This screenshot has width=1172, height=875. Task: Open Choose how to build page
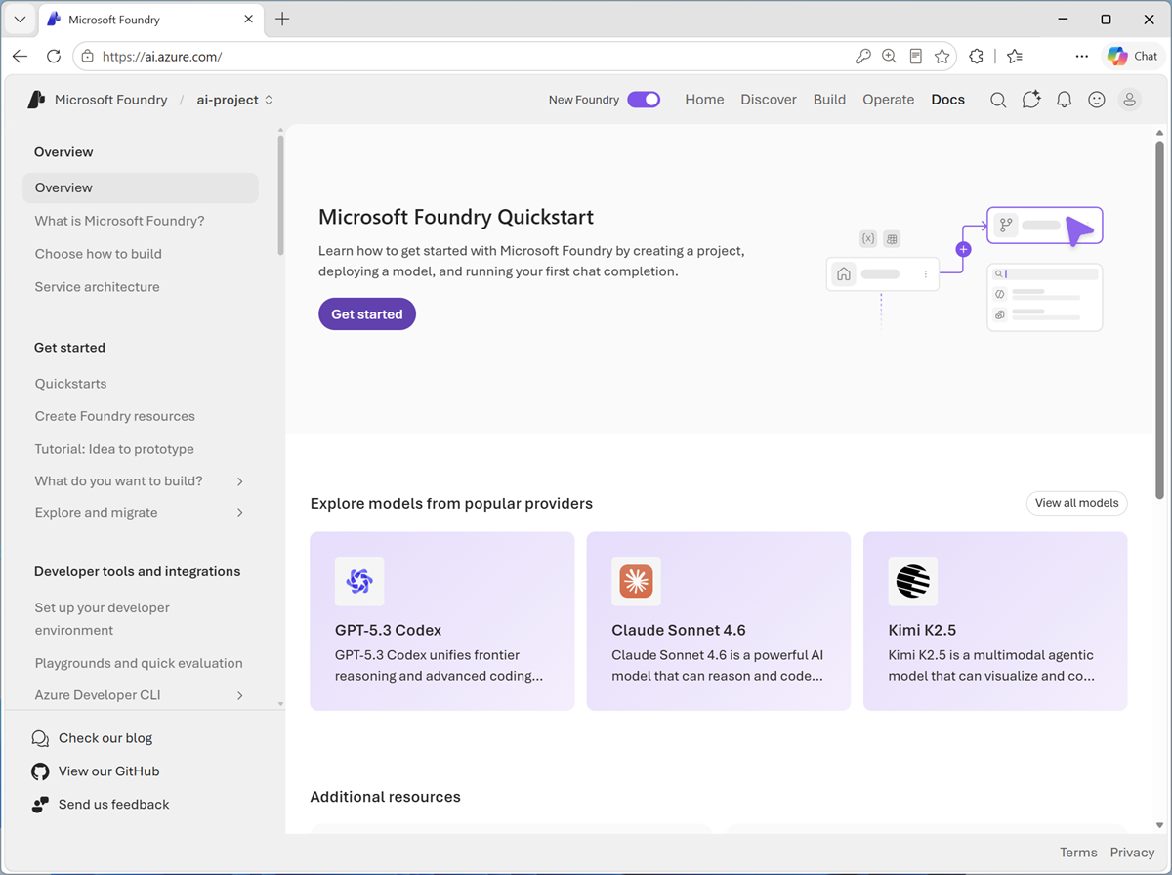[99, 254]
